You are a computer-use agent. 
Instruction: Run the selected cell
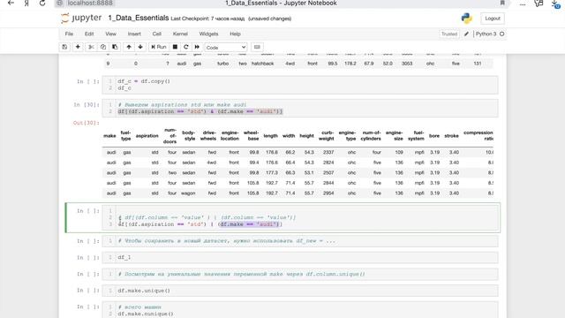[159, 47]
